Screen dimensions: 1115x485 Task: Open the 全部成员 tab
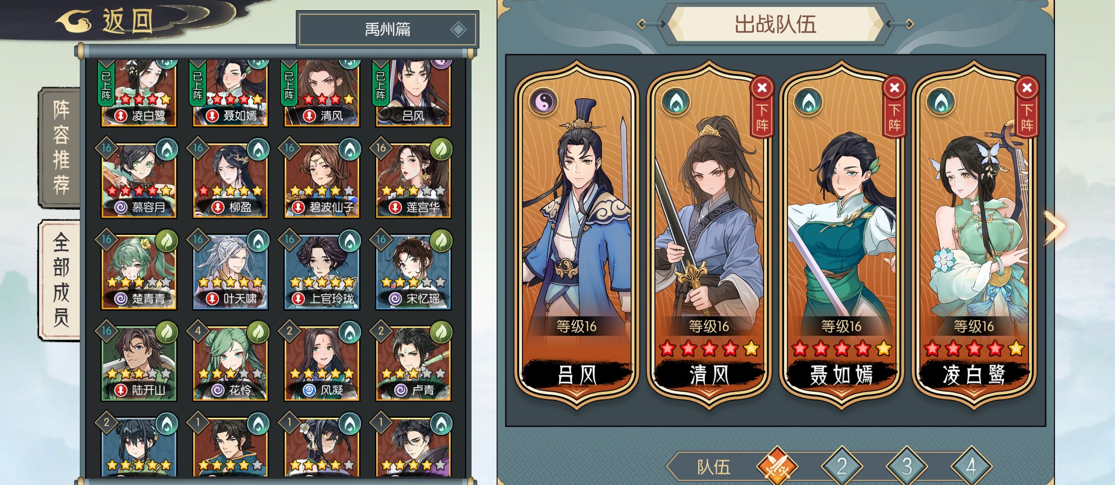tap(60, 279)
